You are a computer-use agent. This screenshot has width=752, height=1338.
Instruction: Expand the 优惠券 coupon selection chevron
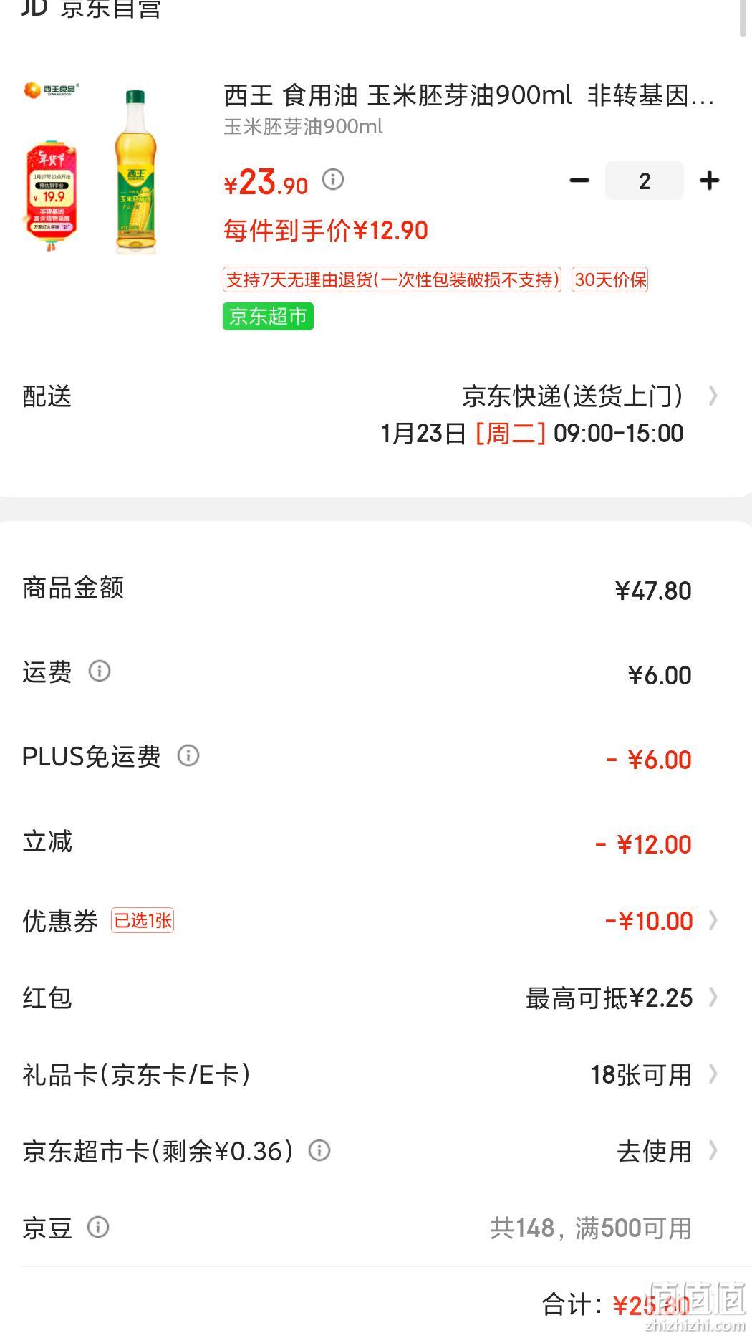click(713, 920)
